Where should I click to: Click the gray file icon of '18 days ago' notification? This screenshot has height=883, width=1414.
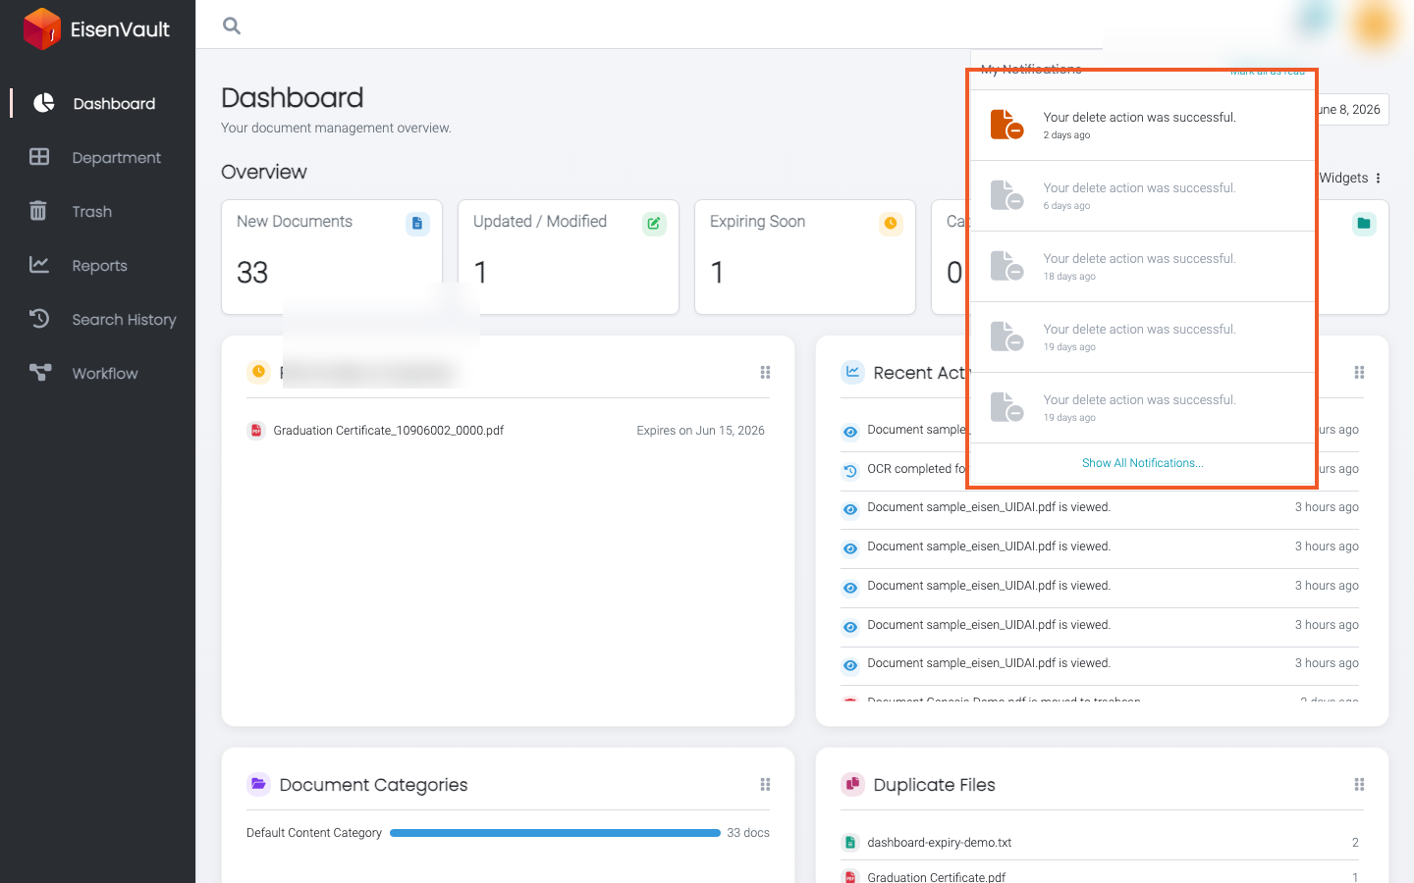point(1006,266)
